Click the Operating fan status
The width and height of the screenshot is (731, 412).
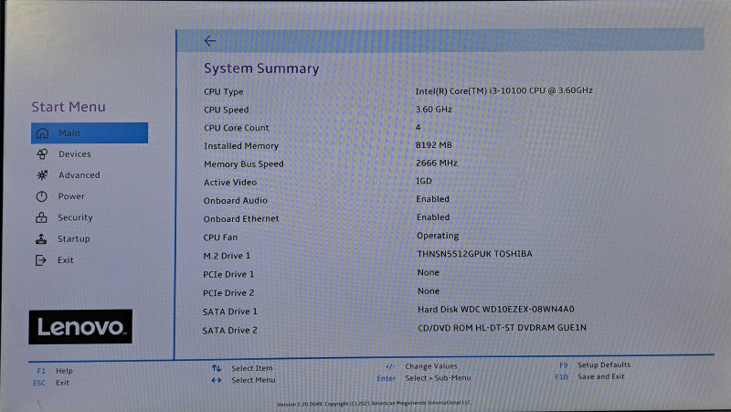point(438,236)
